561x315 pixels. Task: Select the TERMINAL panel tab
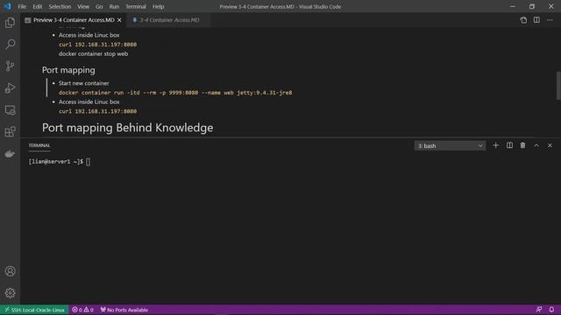[39, 145]
